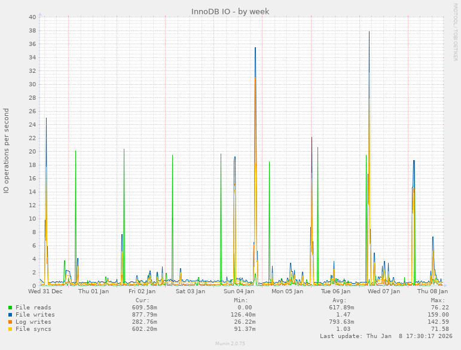Viewport: 461px width, 350px height.
Task: Click the 'Avg:' column header
Action: pos(340,300)
